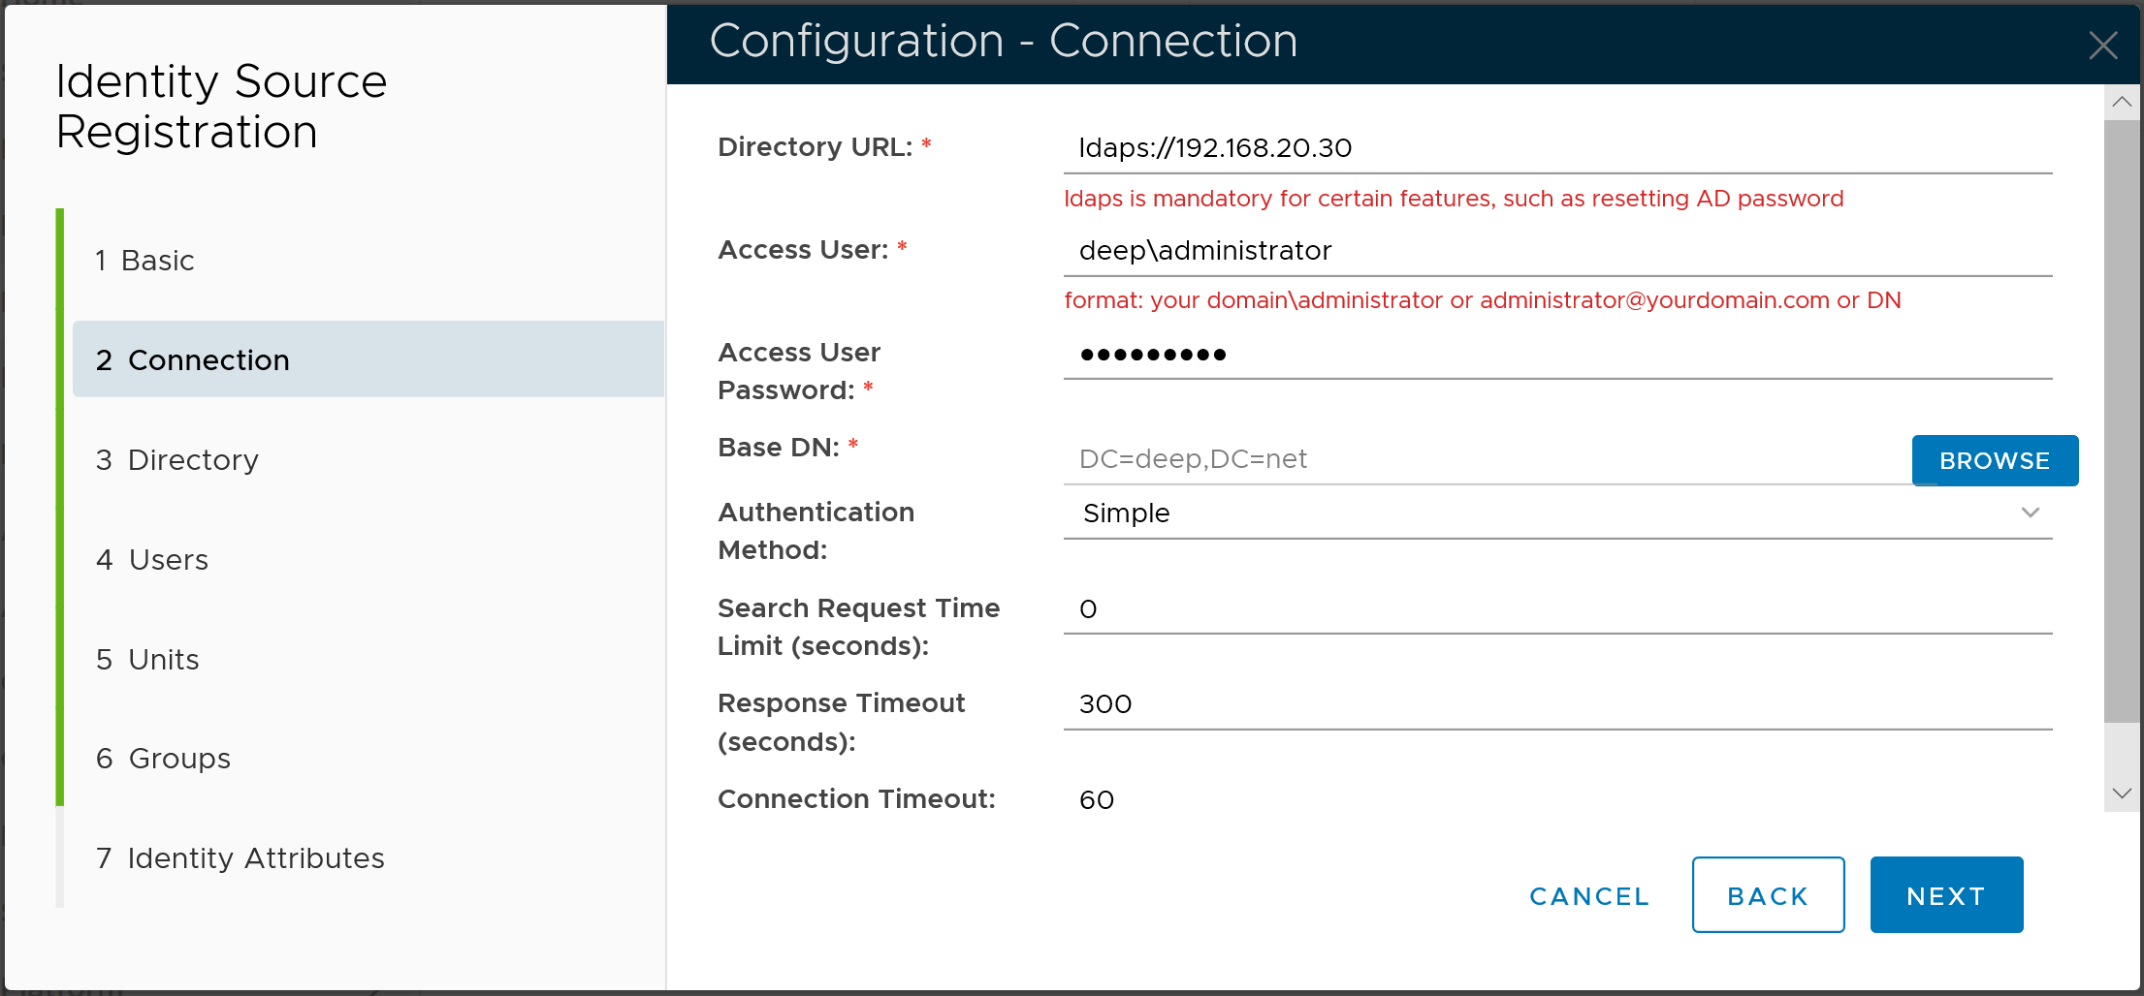Close the Configuration dialog with X icon

pyautogui.click(x=2102, y=45)
